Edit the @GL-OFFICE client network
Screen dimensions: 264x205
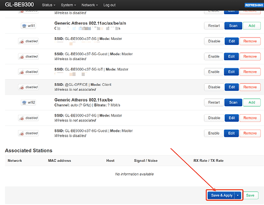(232, 87)
